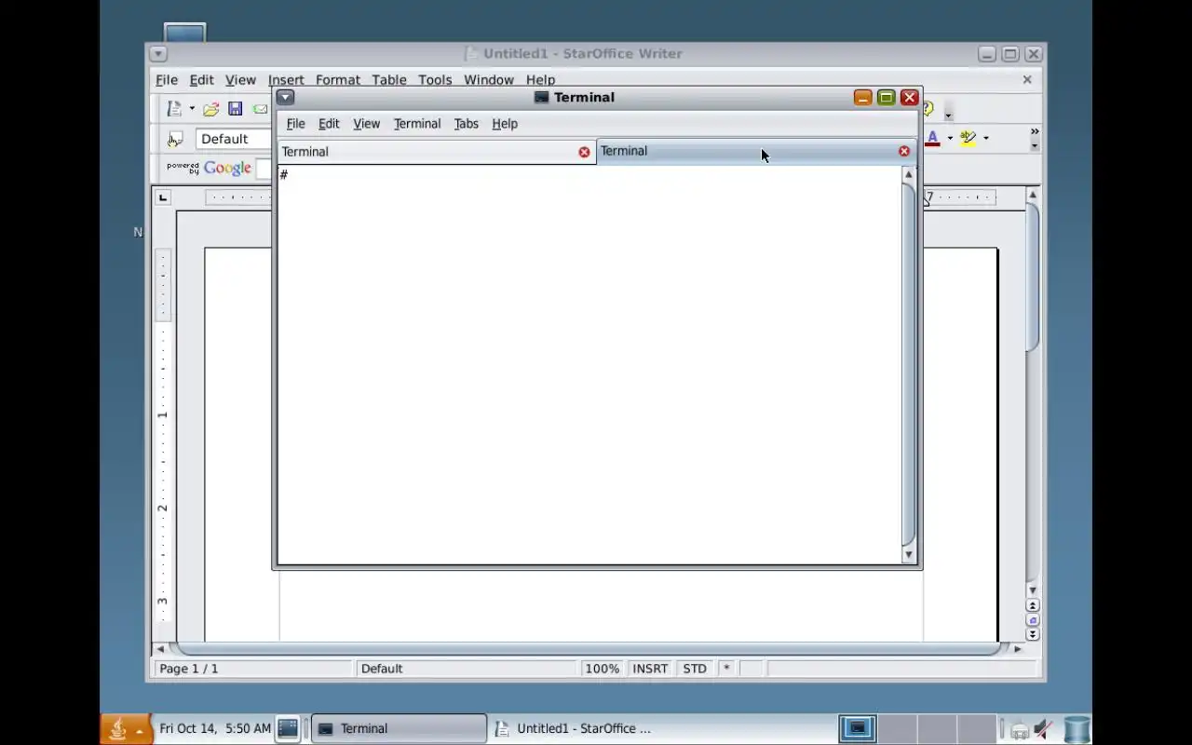1192x745 pixels.
Task: Click the Styles and Formatting icon in Writer
Action: [x=174, y=139]
